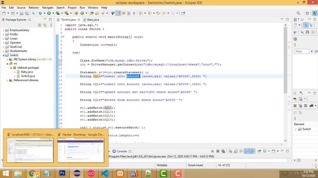Image resolution: width=318 pixels, height=178 pixels.
Task: Click Photoshop icon in taskbar
Action: pyautogui.click(x=62, y=173)
